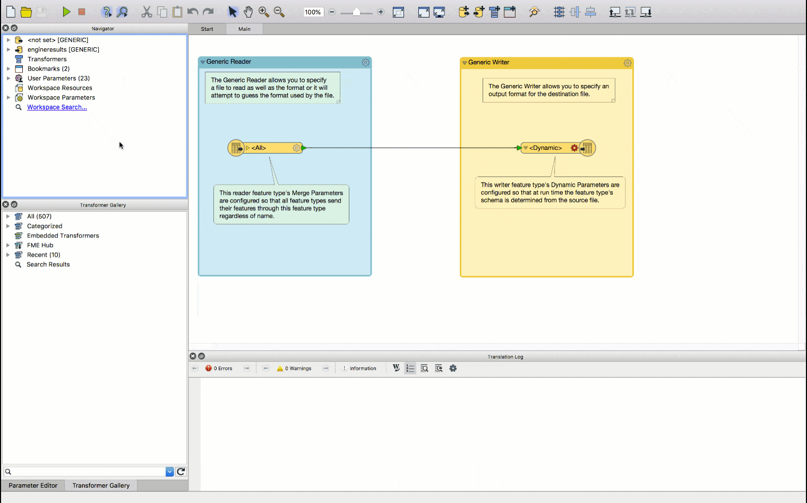Image resolution: width=807 pixels, height=503 pixels.
Task: Collapse the Generic Reader bookmark triangle
Action: click(202, 62)
